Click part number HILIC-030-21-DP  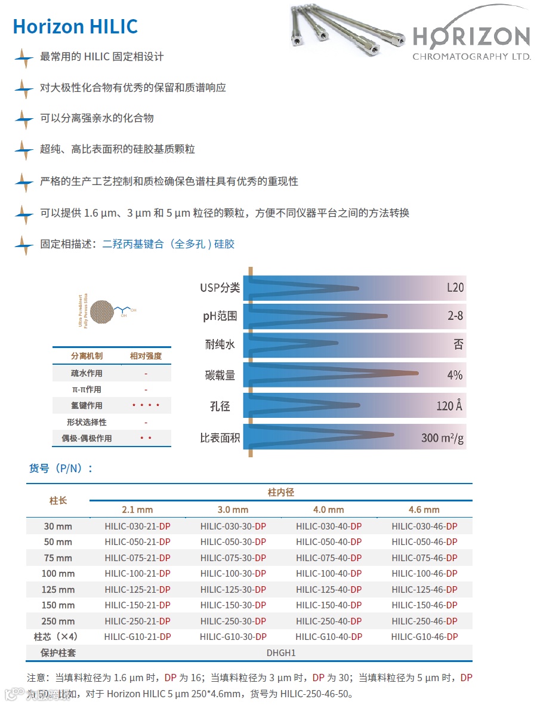[x=137, y=527]
